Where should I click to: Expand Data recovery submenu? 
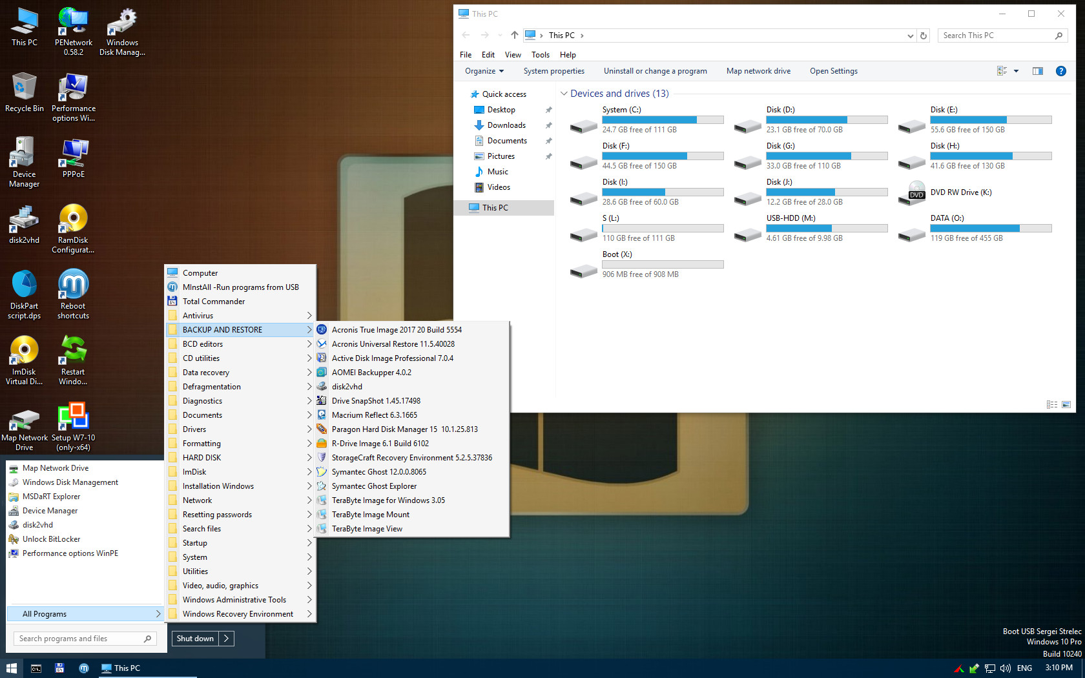click(x=241, y=372)
